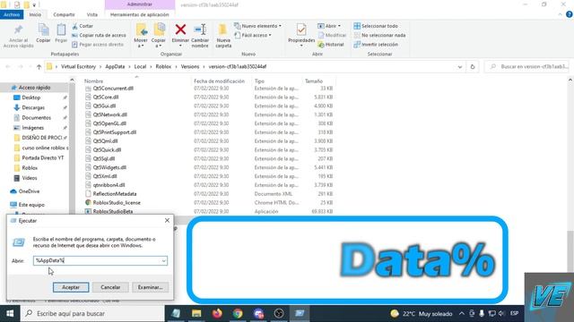Click the Roblox breadcrumb in address bar
The image size is (574, 322).
pos(163,67)
